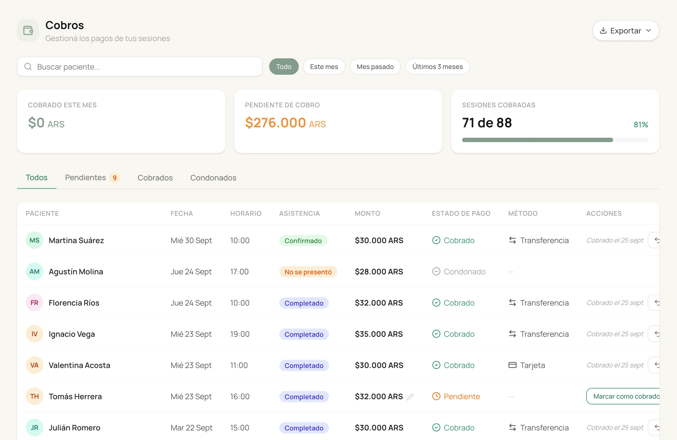Click undo arrow on Julián Romero row
677x440 pixels.
coord(654,427)
